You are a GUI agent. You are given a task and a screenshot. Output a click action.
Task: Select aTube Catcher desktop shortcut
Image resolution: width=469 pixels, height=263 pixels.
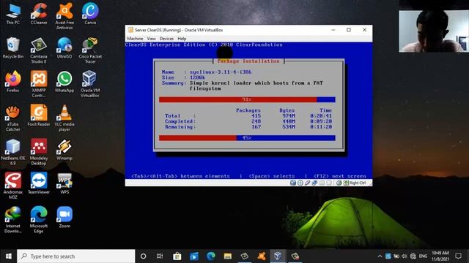[13, 118]
